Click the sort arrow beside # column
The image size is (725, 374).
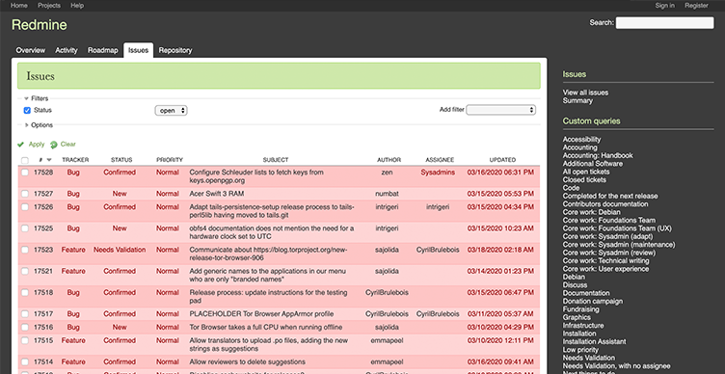click(49, 160)
